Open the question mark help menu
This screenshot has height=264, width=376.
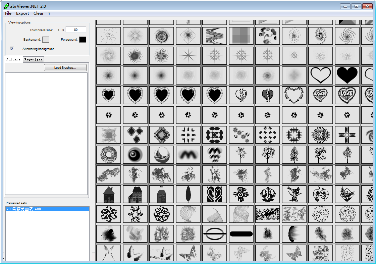(49, 13)
